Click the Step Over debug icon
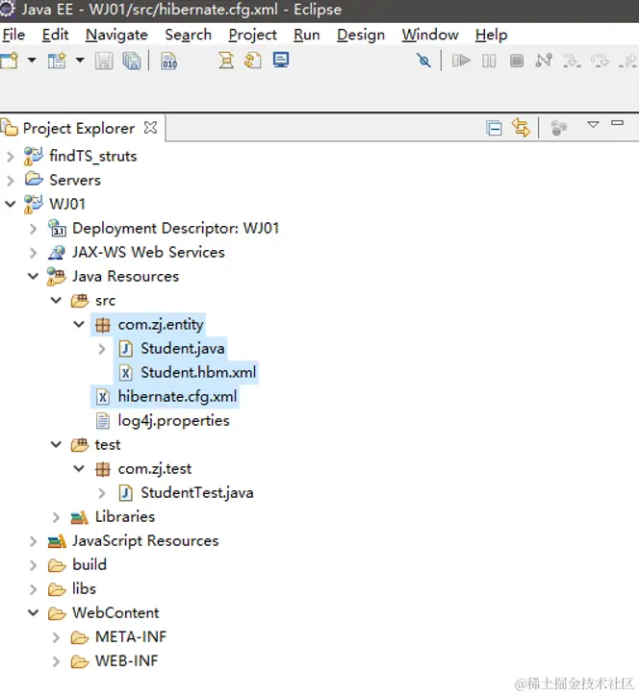639x696 pixels. (600, 61)
